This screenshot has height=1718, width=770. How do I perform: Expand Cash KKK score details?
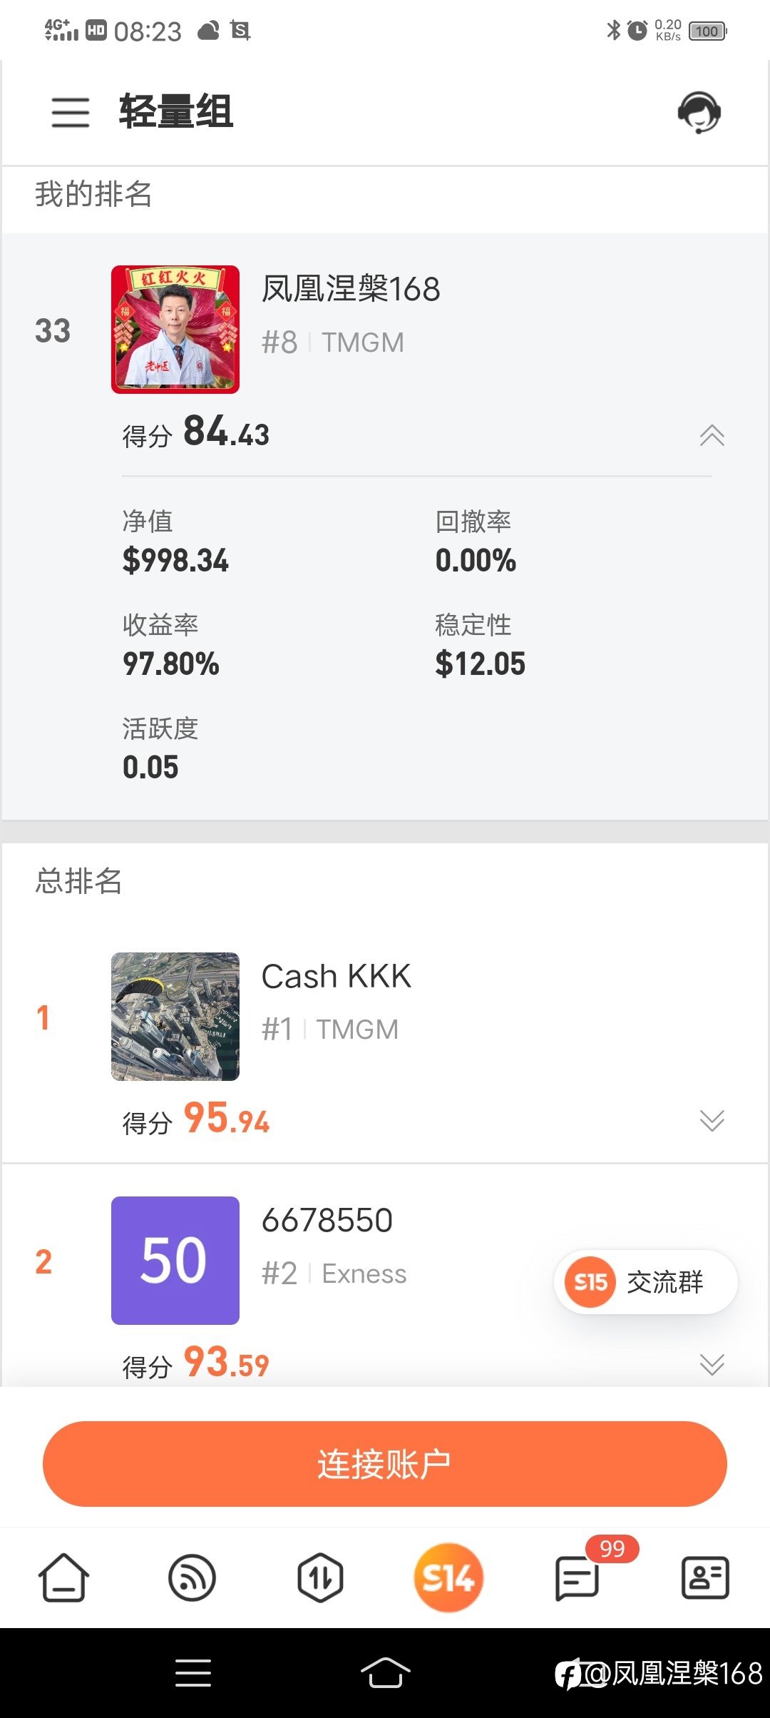[712, 1120]
